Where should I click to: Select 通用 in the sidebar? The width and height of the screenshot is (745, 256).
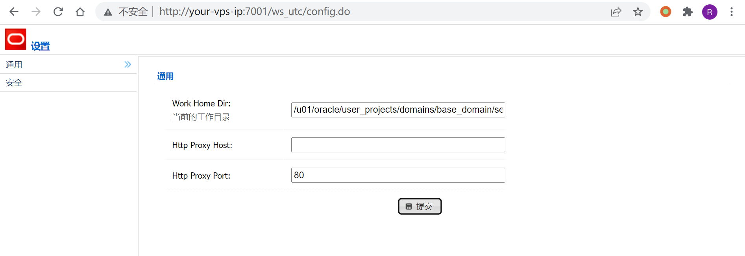tap(14, 64)
